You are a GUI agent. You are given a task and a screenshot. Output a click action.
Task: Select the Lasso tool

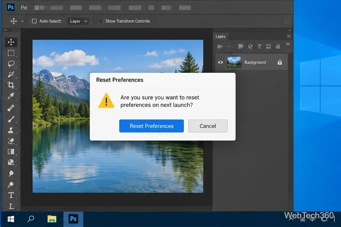coord(11,64)
